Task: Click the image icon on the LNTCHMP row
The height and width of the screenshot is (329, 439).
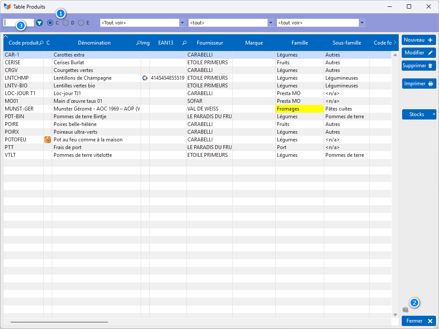Action: (145, 78)
